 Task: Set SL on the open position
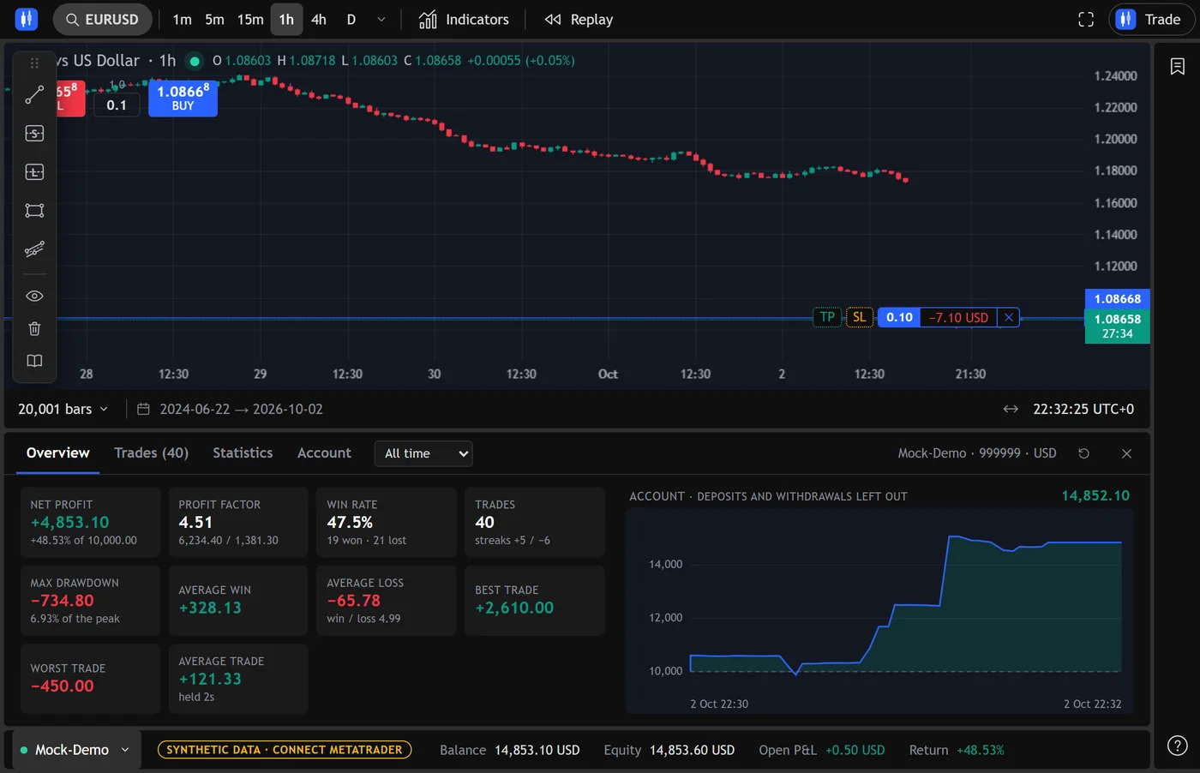tap(859, 317)
